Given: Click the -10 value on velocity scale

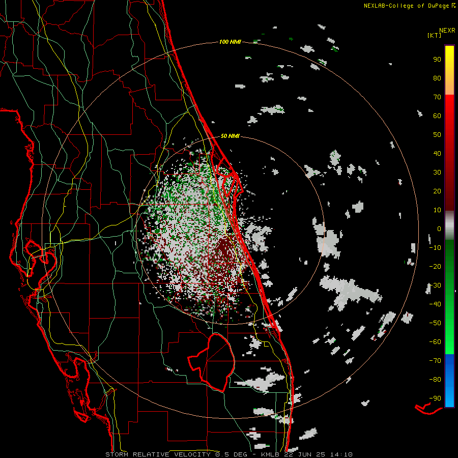Looking at the screenshot, I should [435, 248].
